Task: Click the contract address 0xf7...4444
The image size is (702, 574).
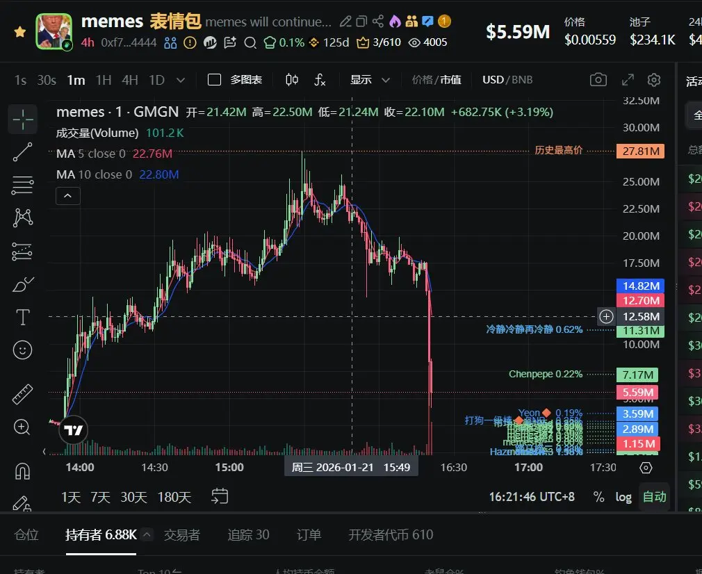Action: click(129, 42)
